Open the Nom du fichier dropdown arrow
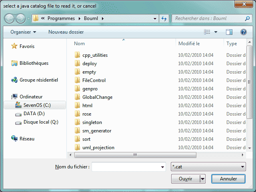The image size is (256, 192). click(162, 167)
